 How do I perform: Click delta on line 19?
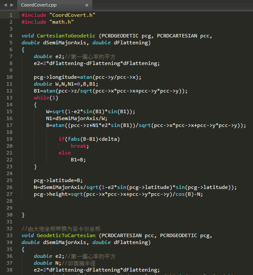109,139
